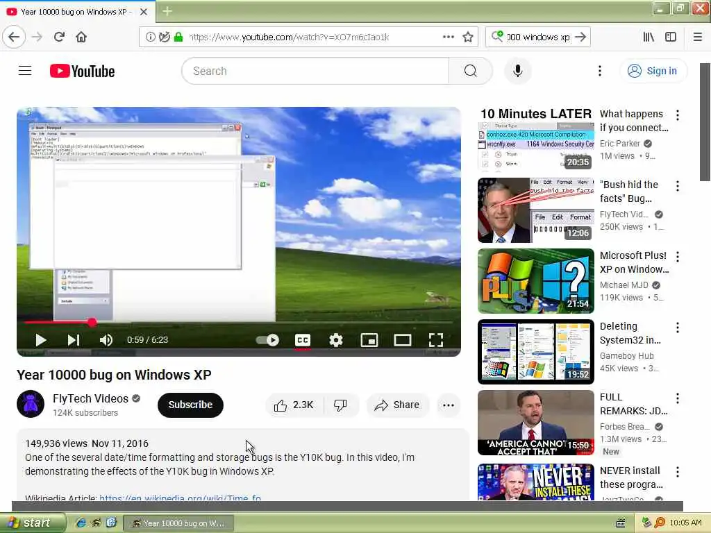The height and width of the screenshot is (533, 711).
Task: Open the Wikipedia article link in description
Action: (x=180, y=498)
